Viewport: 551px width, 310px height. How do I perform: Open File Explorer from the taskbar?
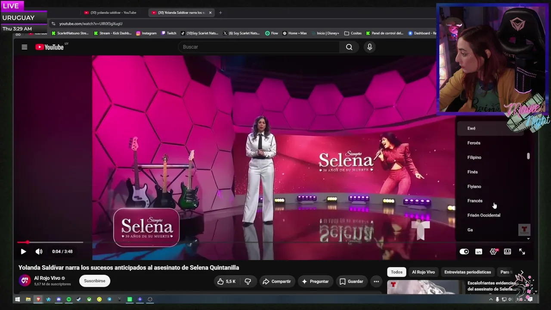tap(28, 299)
